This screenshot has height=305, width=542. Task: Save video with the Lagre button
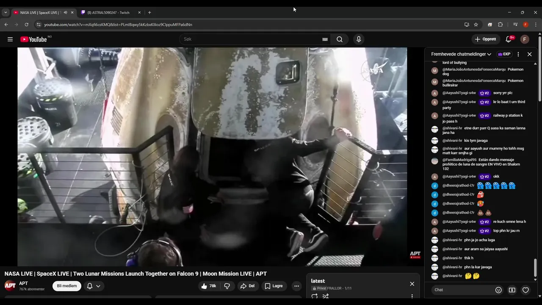274,286
